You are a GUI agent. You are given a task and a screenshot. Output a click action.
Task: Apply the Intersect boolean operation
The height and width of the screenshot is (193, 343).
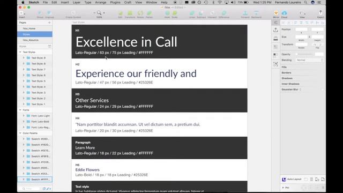212,13
